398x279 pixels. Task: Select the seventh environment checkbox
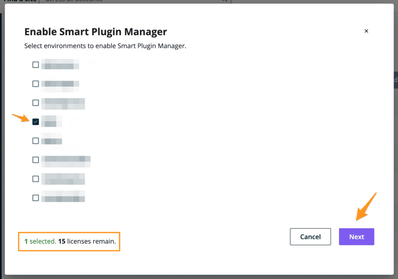coord(36,179)
